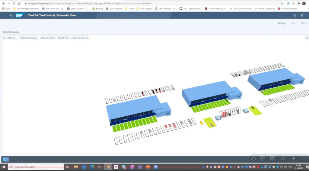Screen dimensions: 309x171
Task: Open the Yard Logistics bookmarks folder
Action: pyautogui.click(x=144, y=9)
